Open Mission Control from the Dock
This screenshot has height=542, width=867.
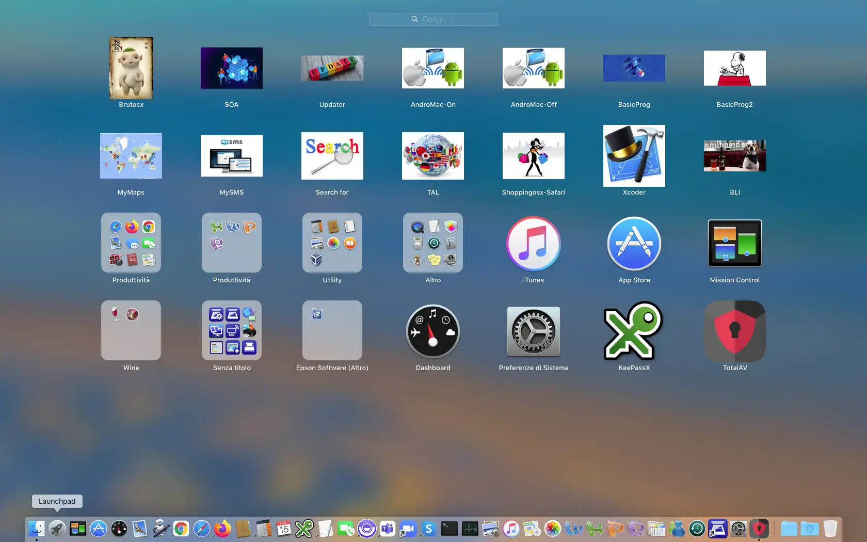77,529
